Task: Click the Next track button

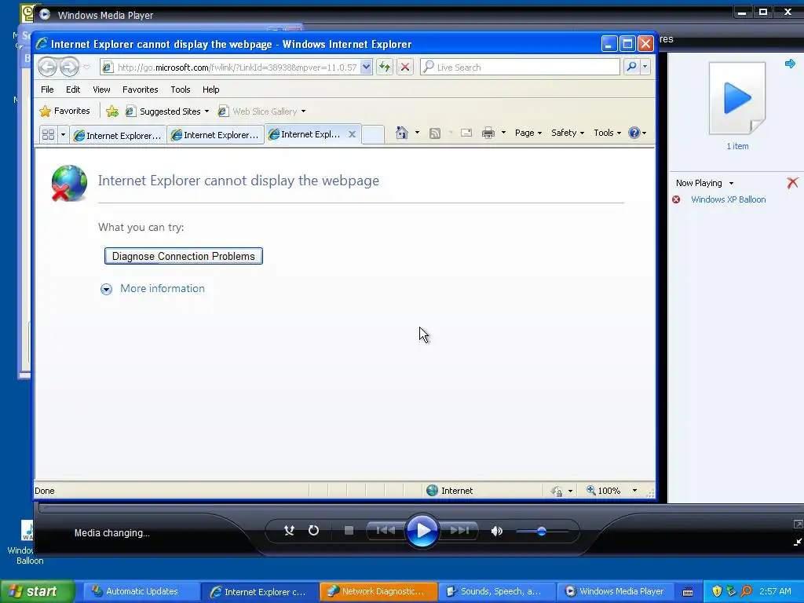Action: (459, 531)
